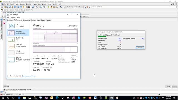
Task: Click the Memory usage graph
Action: tap(55, 36)
